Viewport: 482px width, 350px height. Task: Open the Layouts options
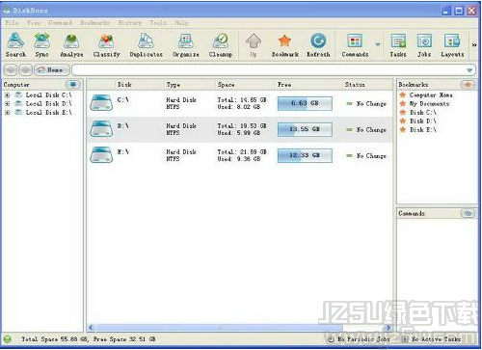tap(452, 45)
